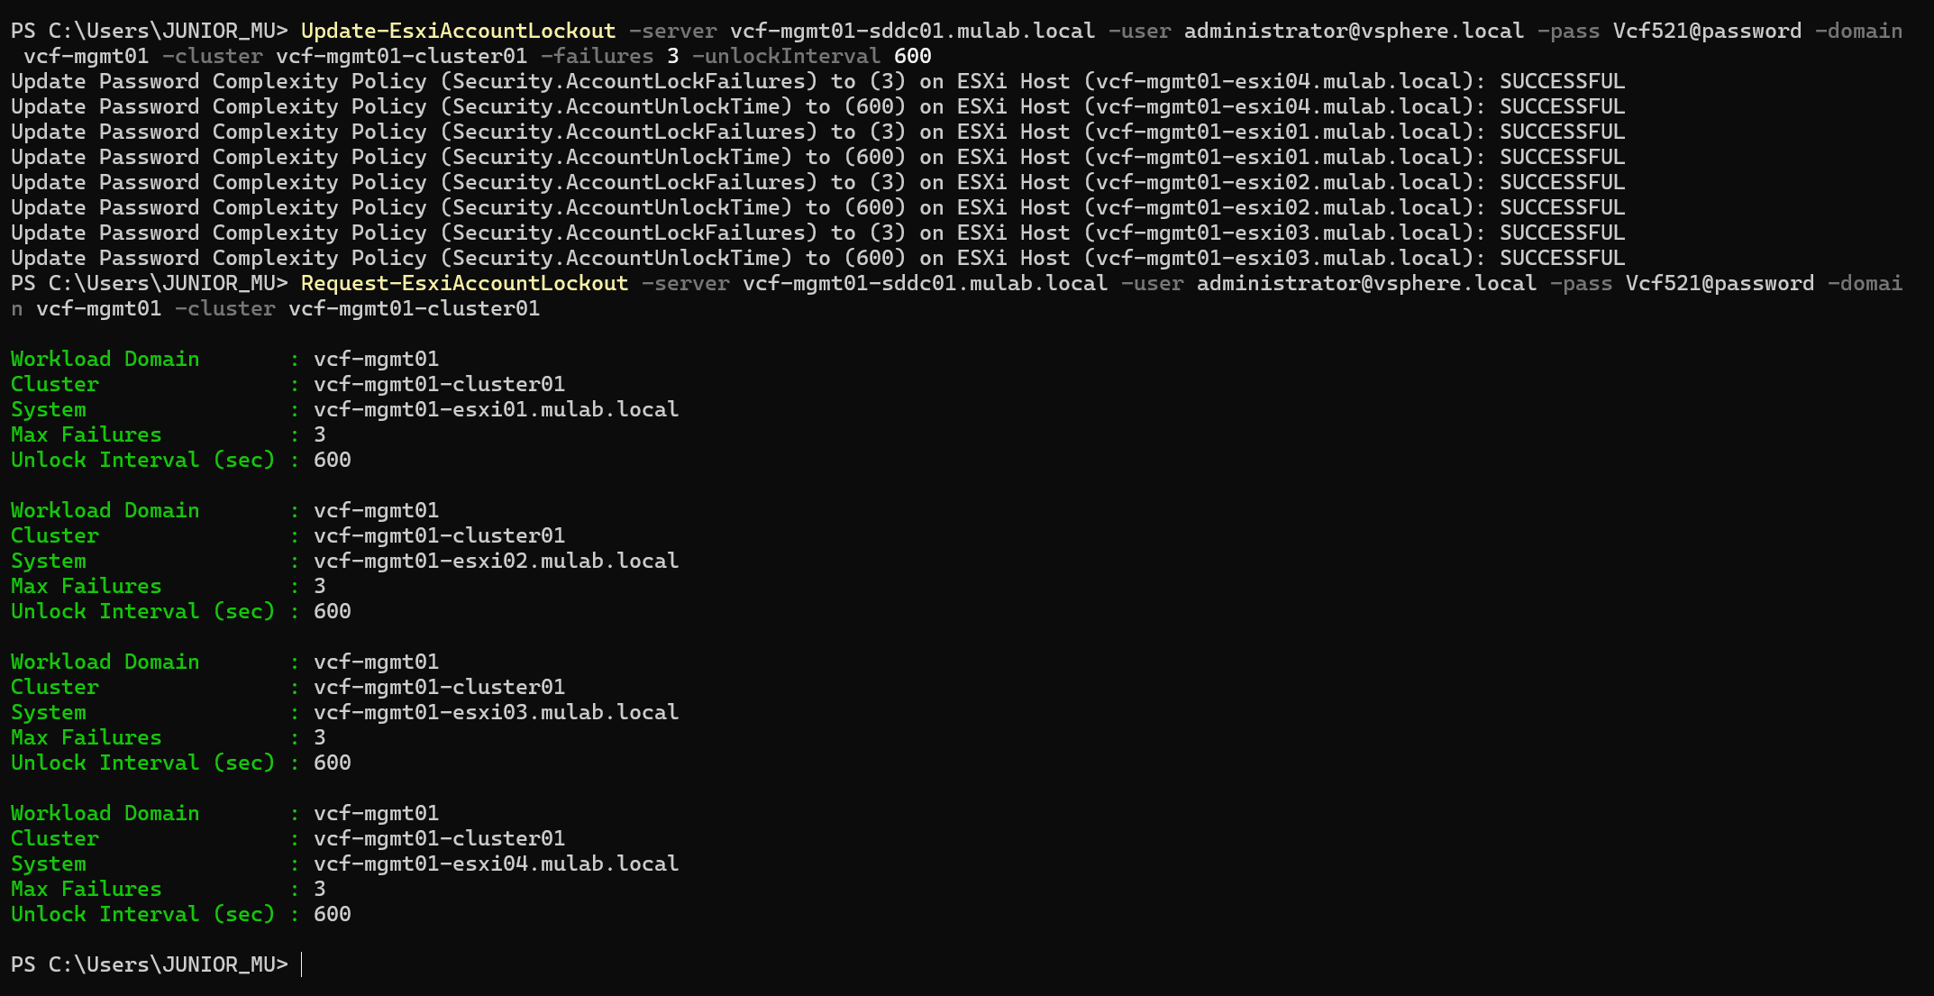This screenshot has height=996, width=1934.
Task: Click the System value vcf-mgmt01-esxi03.mulab.local in the results
Action: tap(496, 712)
